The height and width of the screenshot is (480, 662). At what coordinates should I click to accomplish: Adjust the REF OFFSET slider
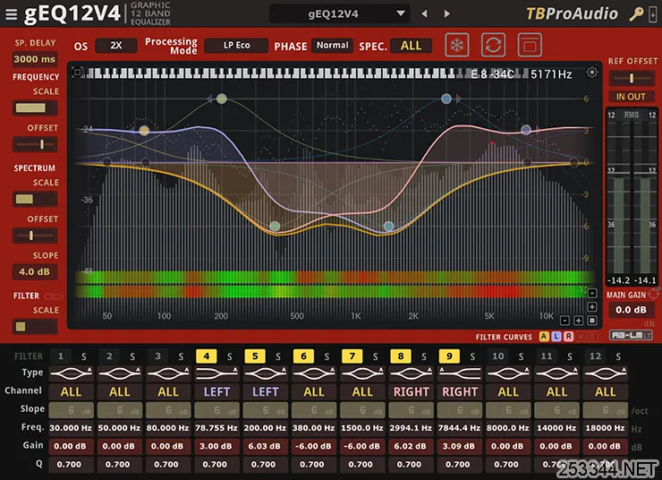point(632,78)
